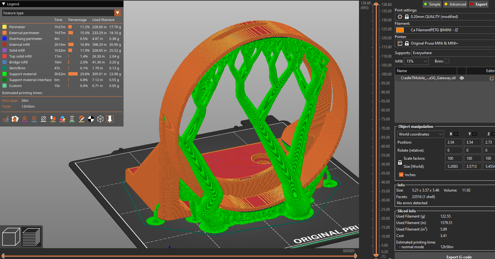Switch to Advanced mode
Image resolution: width=495 pixels, height=259 pixels.
tap(455, 4)
